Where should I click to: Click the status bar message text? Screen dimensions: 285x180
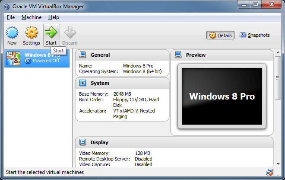[45, 172]
